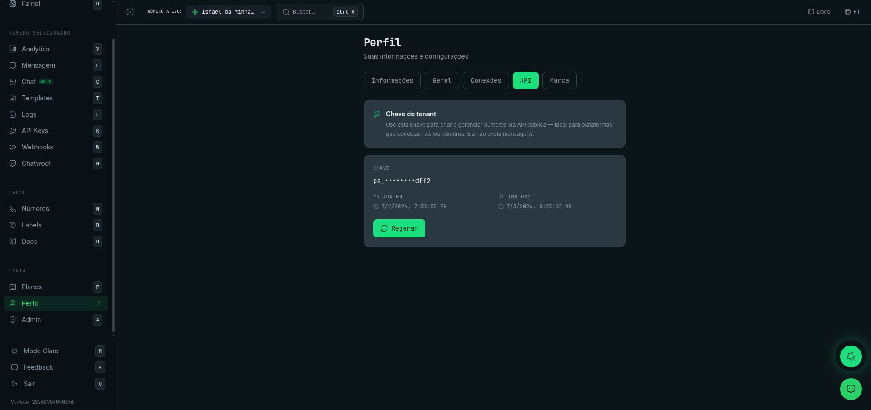Click the Sair logout icon

point(15,384)
